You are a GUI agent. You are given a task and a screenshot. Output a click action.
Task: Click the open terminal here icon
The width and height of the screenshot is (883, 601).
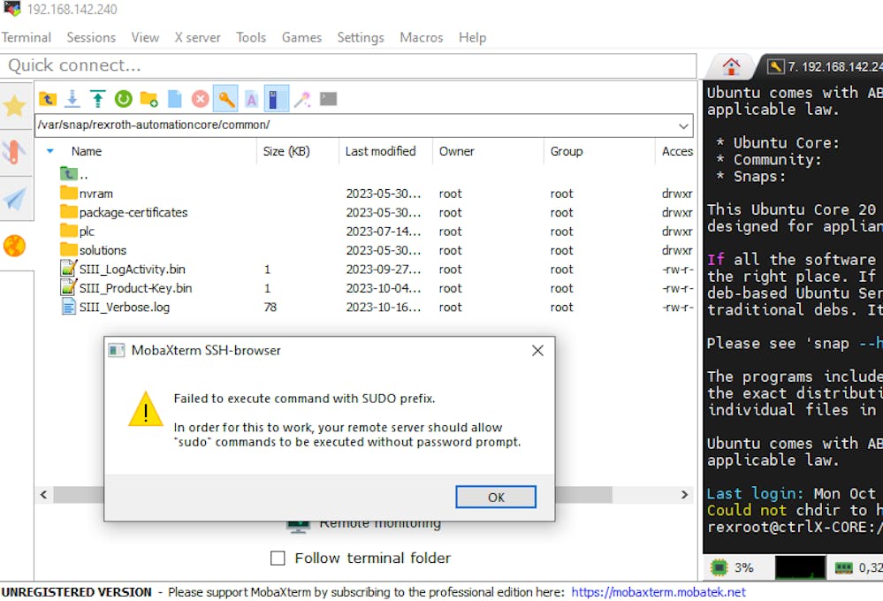coord(328,99)
